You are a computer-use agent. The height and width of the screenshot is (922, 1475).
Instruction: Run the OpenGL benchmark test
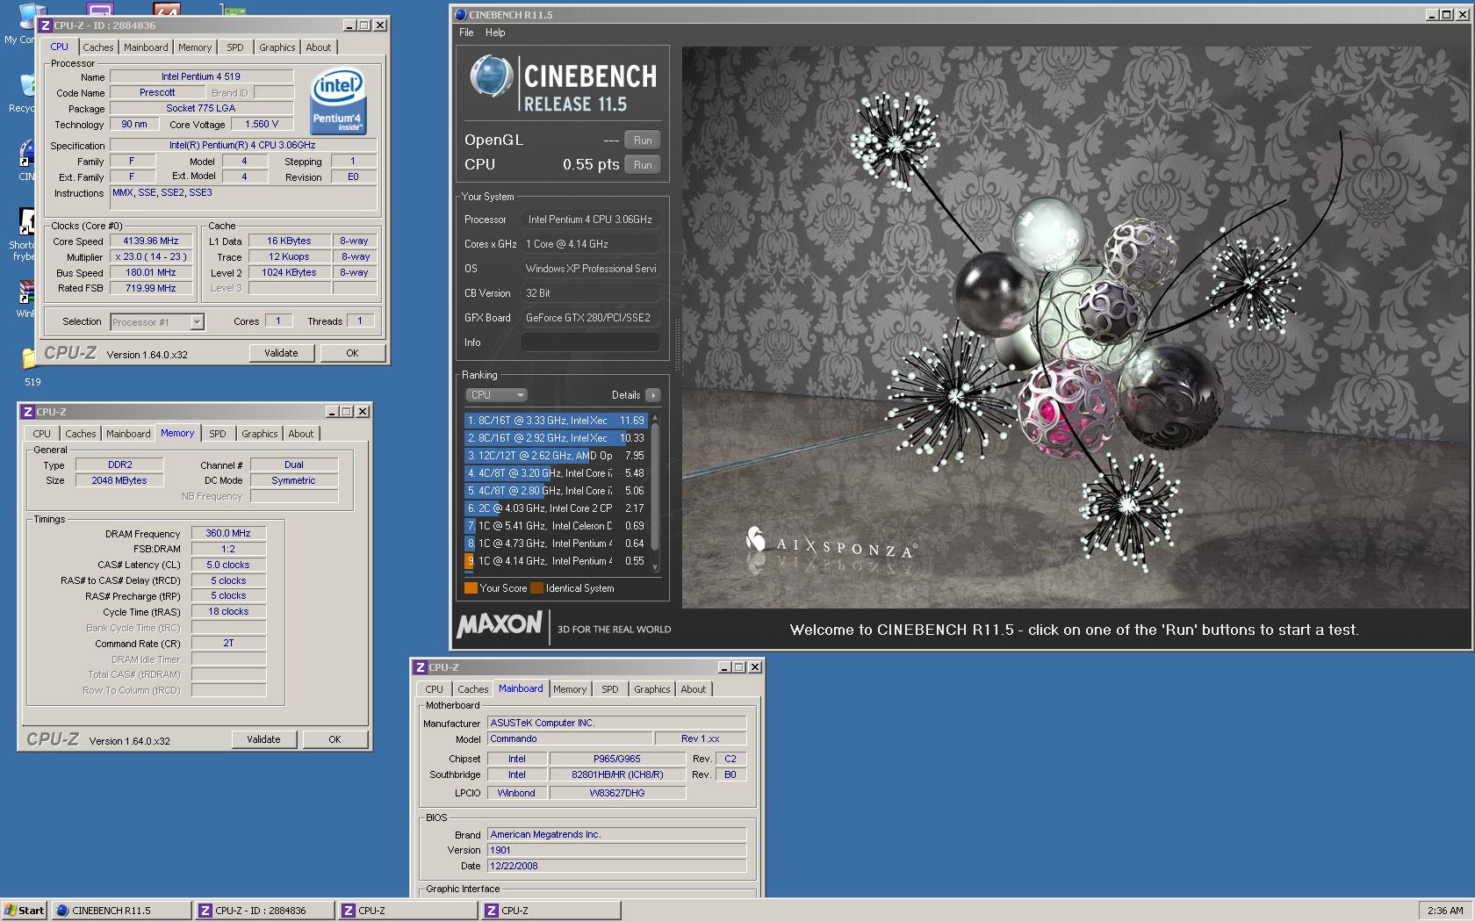[643, 140]
